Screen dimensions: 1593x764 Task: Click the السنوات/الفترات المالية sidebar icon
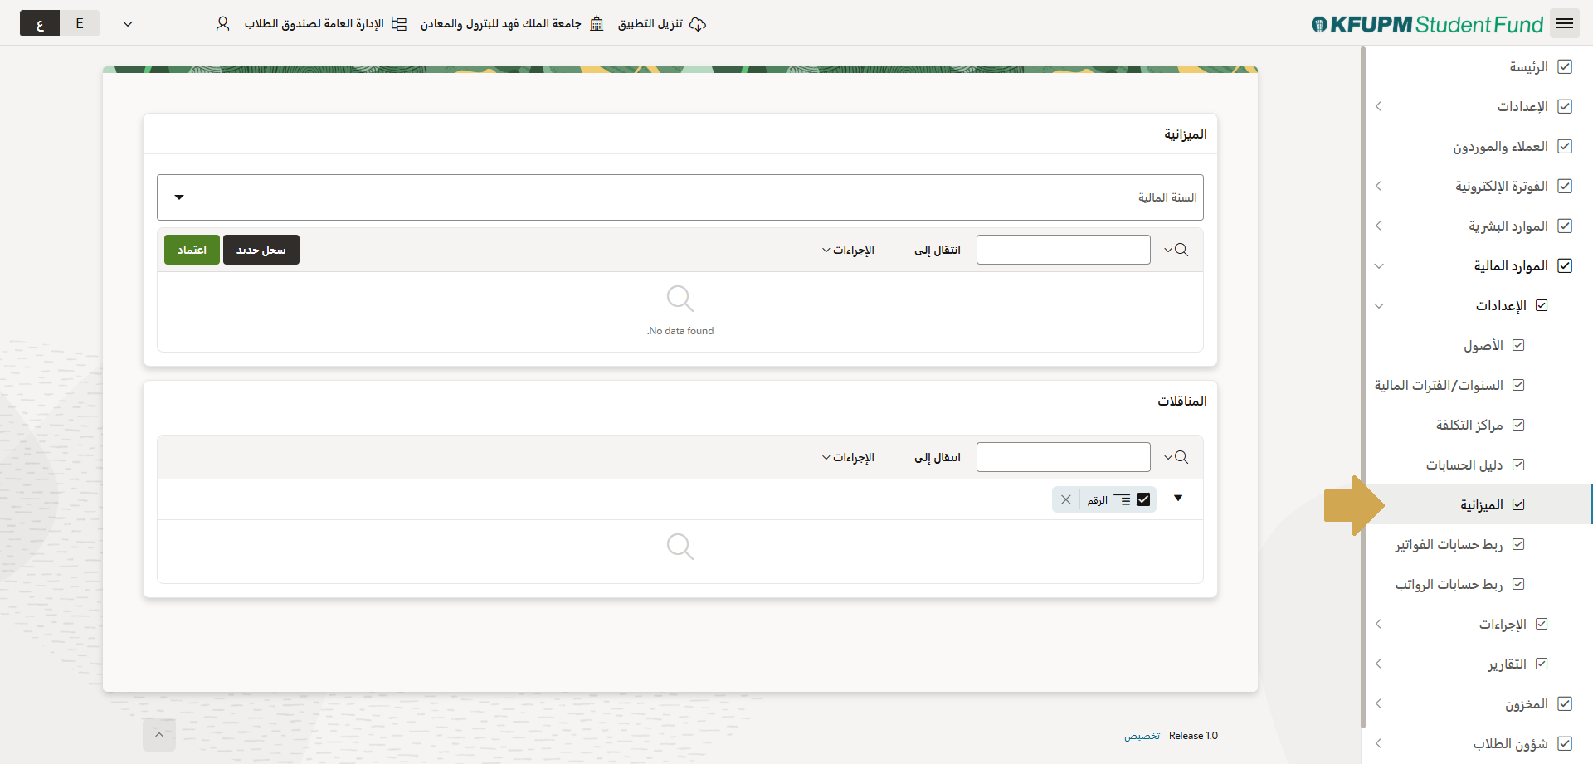[1518, 385]
